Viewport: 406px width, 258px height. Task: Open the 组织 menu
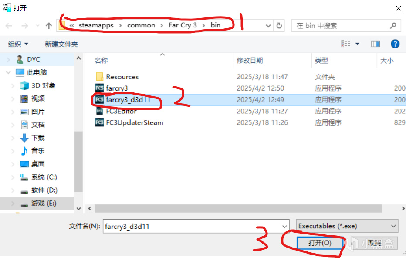(x=18, y=44)
